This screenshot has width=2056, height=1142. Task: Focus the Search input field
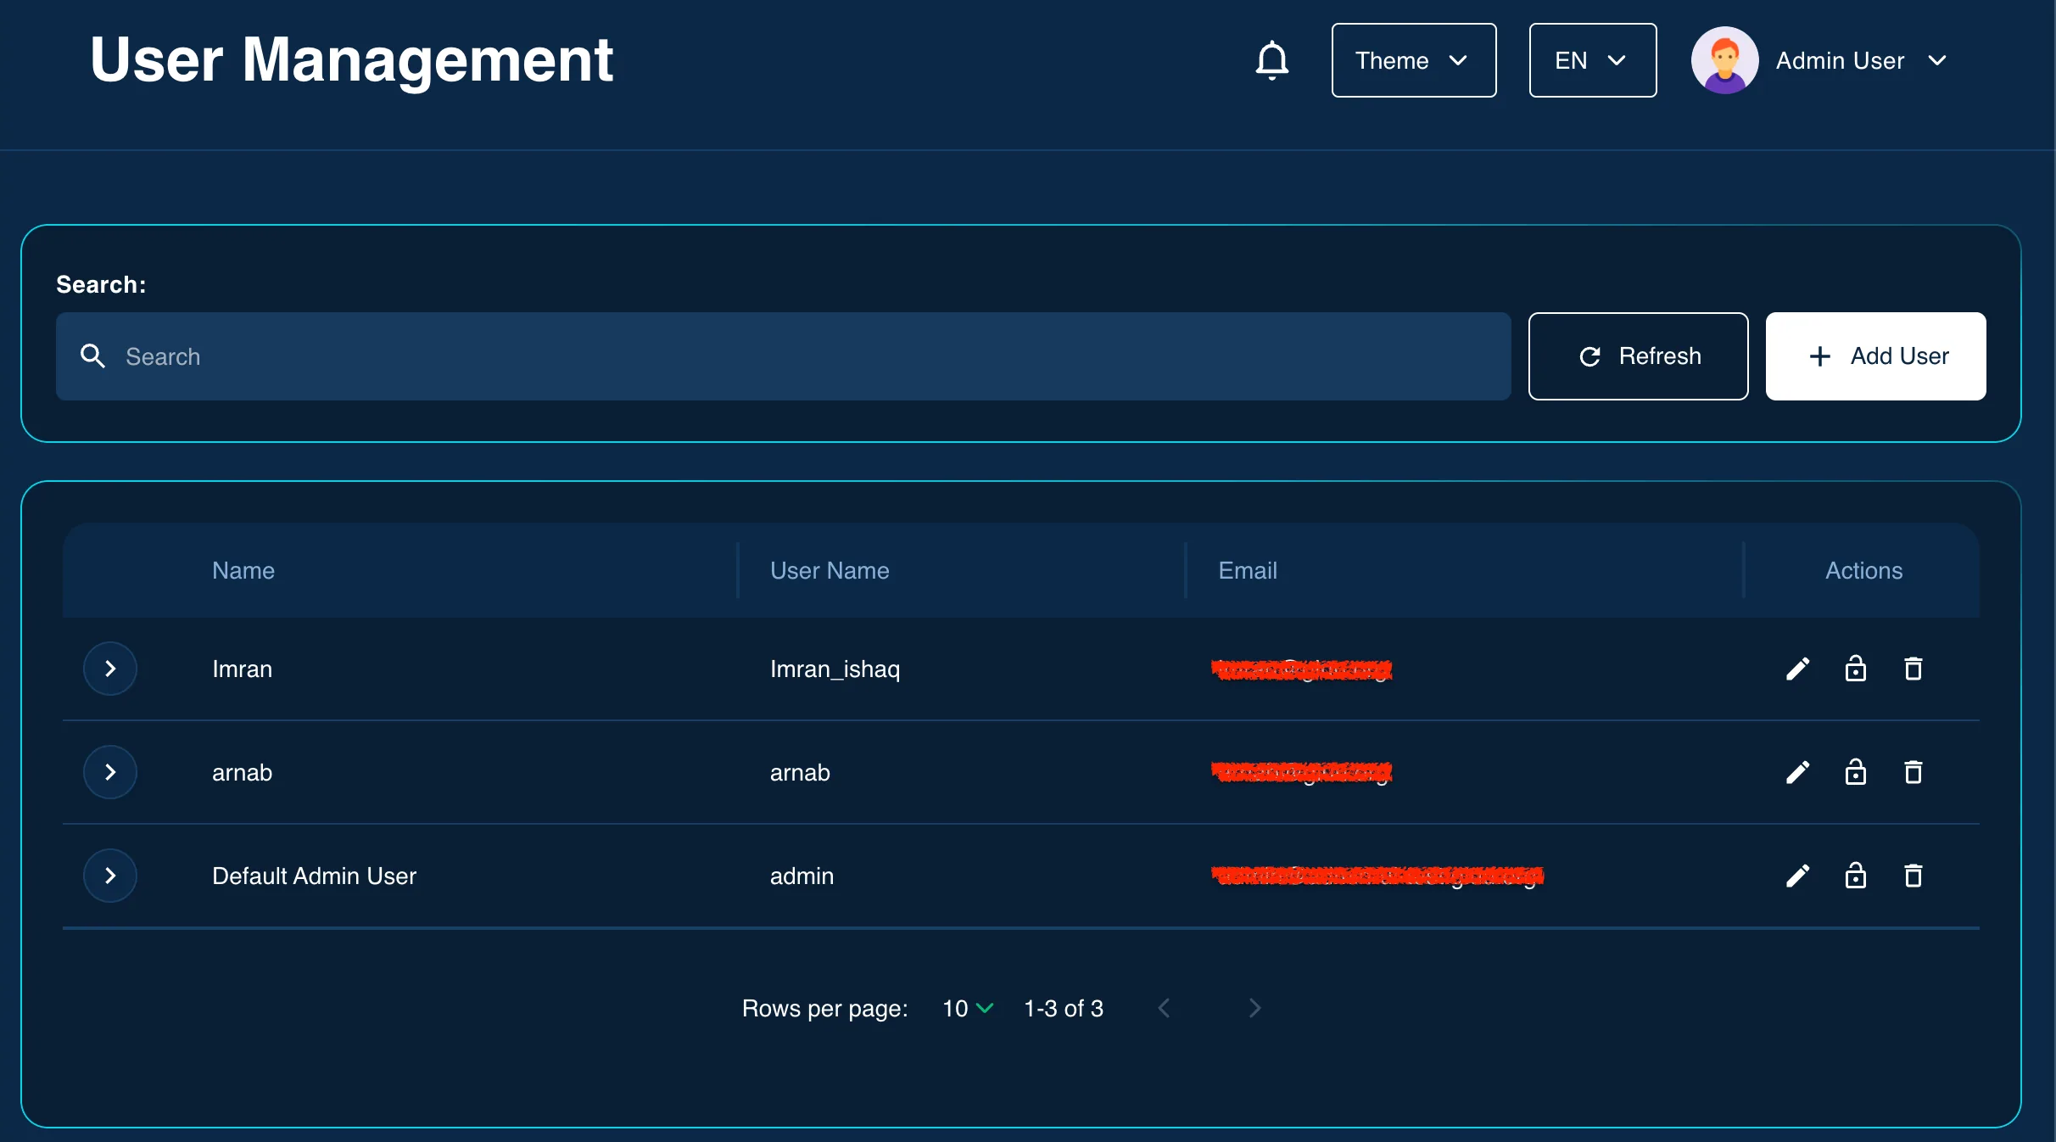tap(783, 356)
